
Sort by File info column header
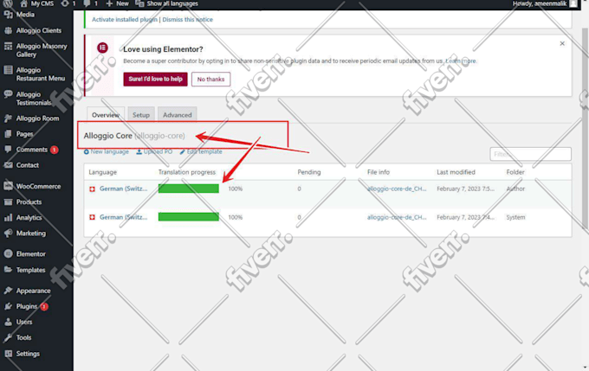pyautogui.click(x=379, y=172)
